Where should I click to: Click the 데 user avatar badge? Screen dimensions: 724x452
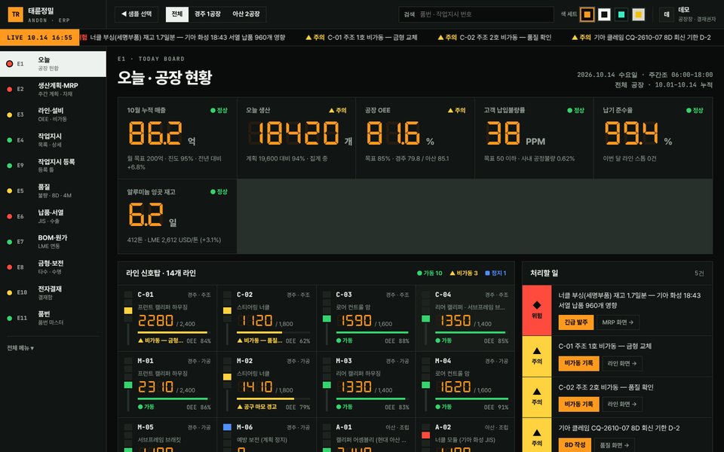pos(666,14)
